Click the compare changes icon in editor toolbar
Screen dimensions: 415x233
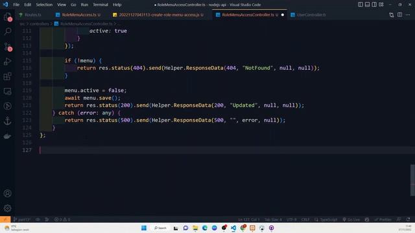[x=392, y=15]
